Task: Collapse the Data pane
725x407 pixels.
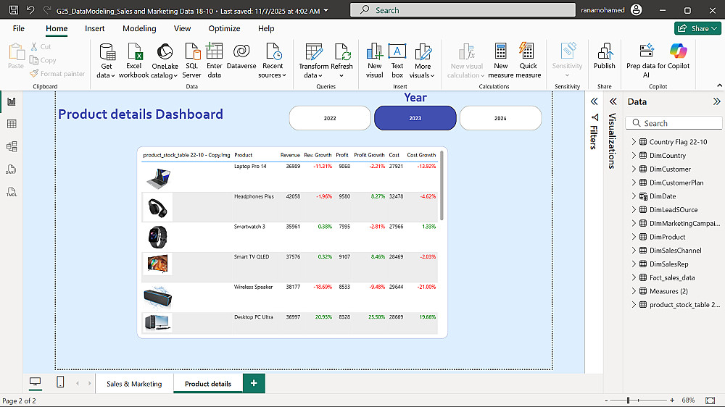Action: 716,101
